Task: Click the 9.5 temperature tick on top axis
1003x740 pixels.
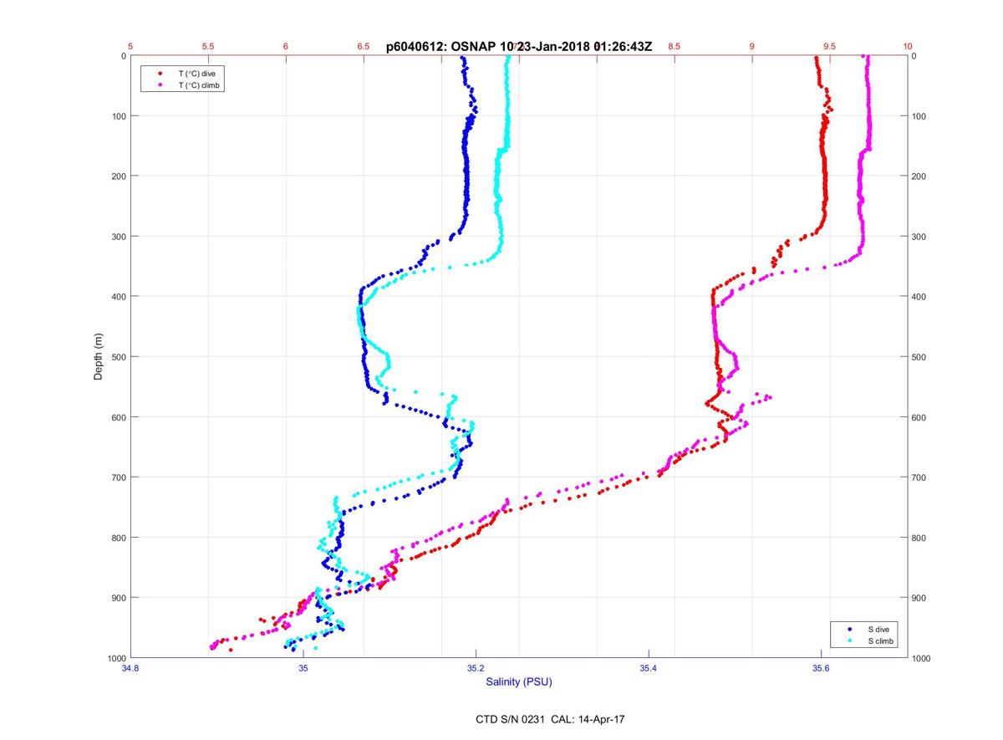Action: (x=829, y=47)
